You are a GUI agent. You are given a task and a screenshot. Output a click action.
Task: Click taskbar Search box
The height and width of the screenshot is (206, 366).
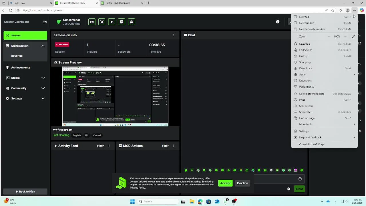(157, 201)
